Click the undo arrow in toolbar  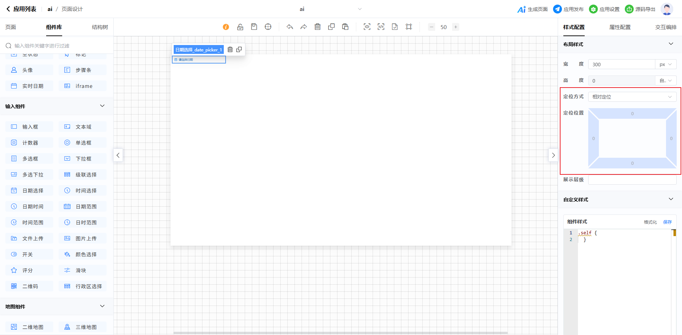(x=290, y=27)
